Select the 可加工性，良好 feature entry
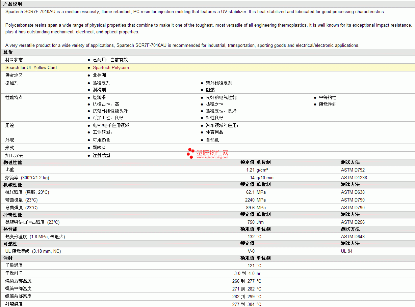This screenshot has height=307, width=415. 108,118
